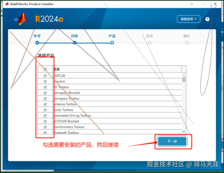Click the 选项 step circle marker
The image size is (224, 173).
click(150, 42)
